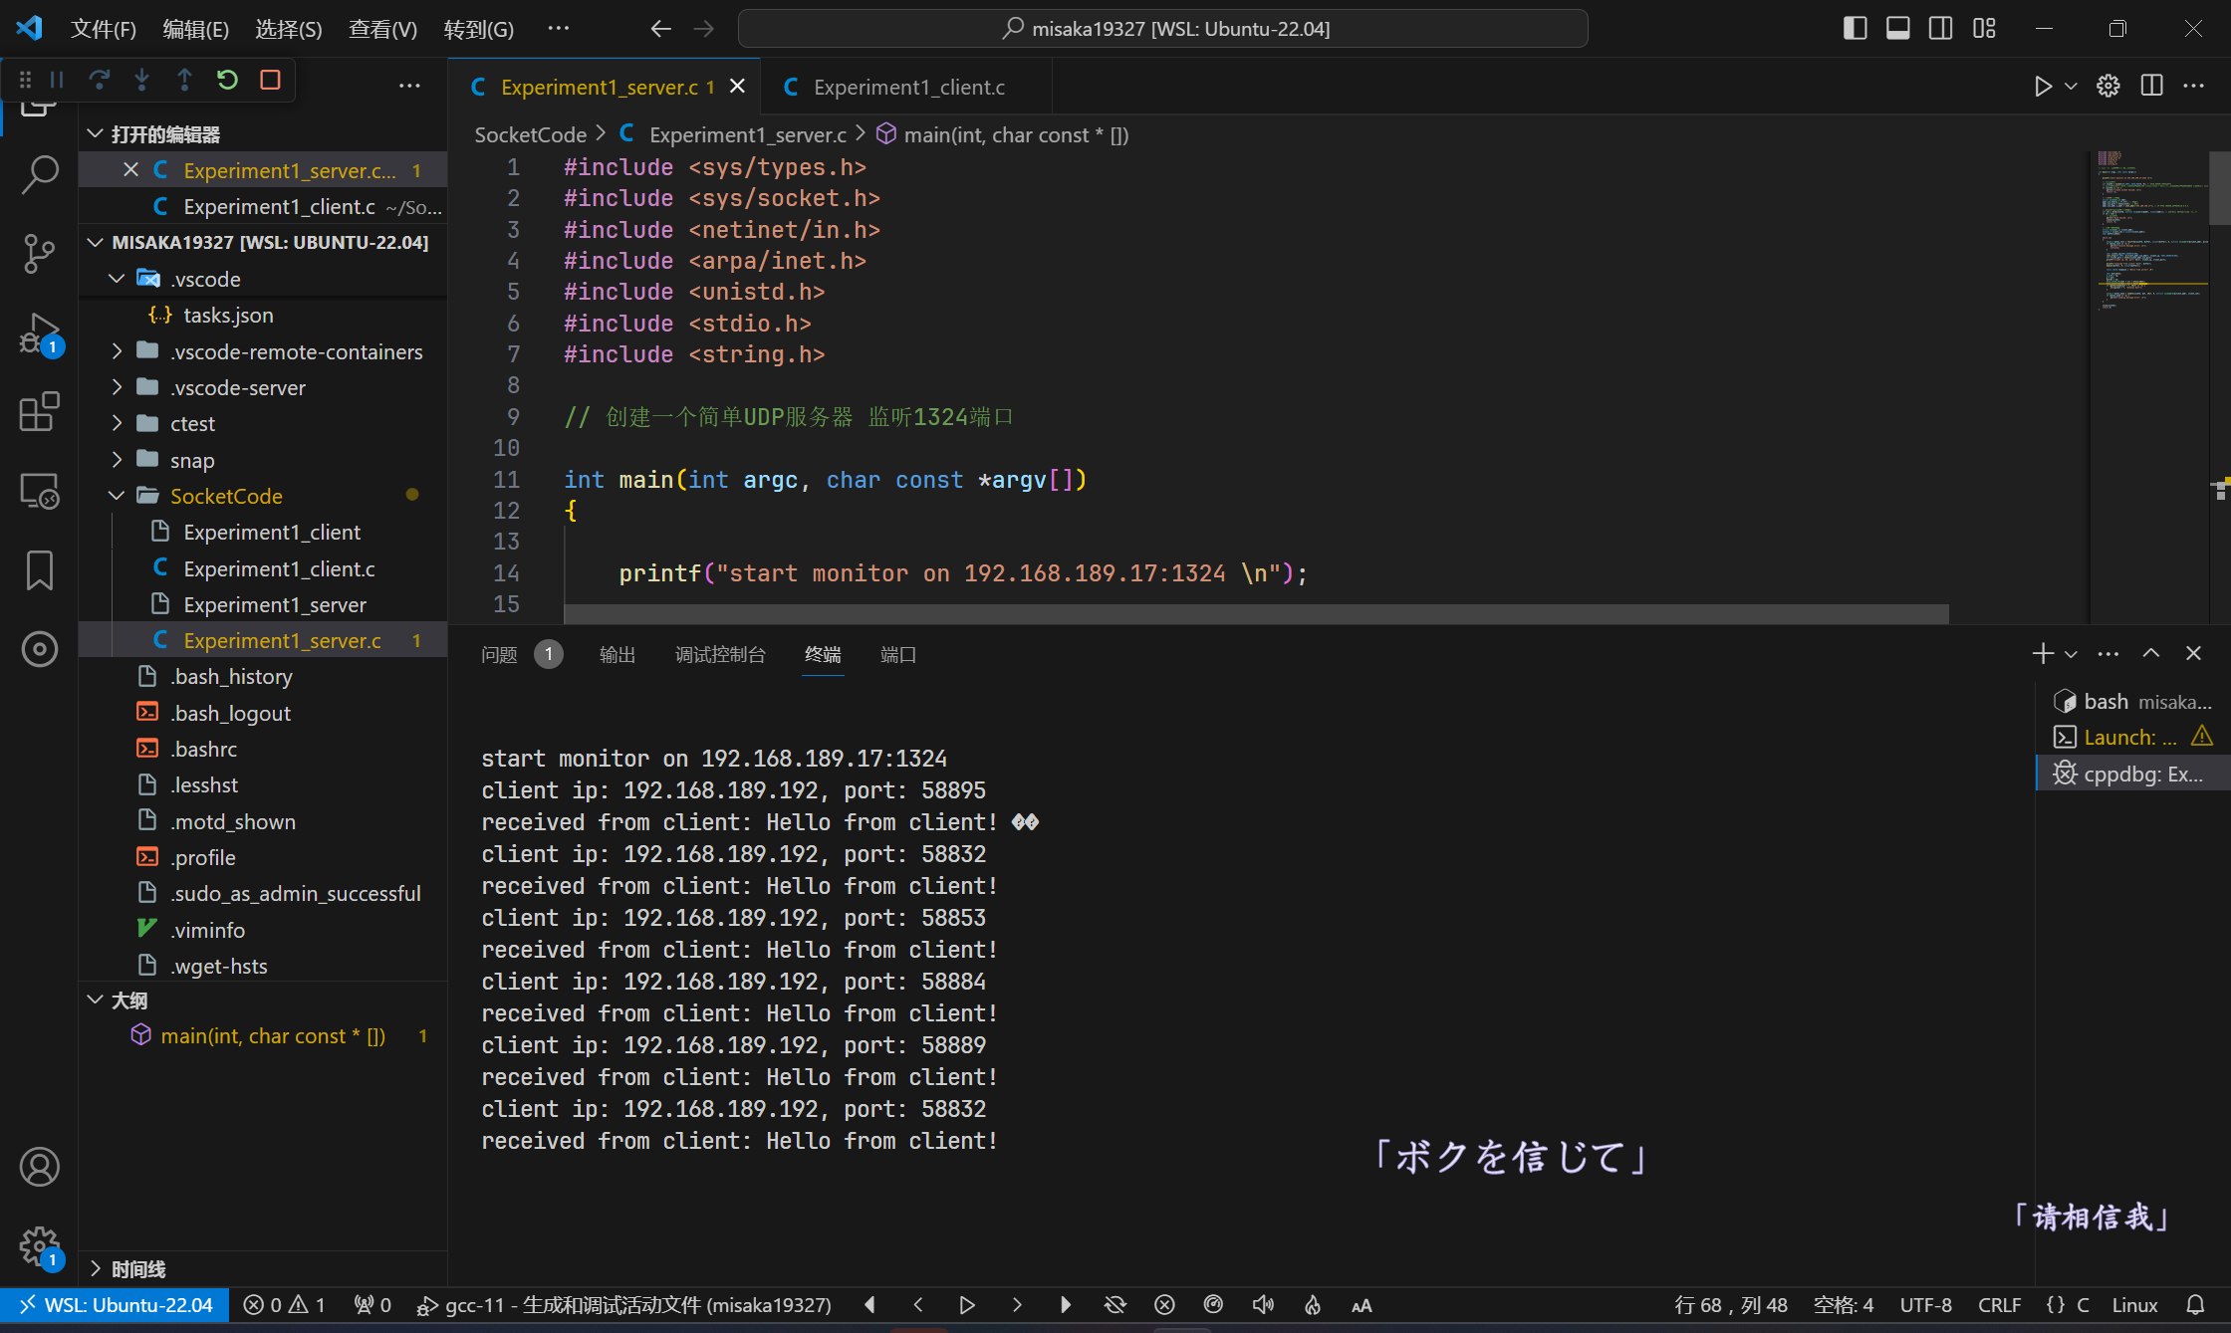This screenshot has height=1333, width=2231.
Task: Open the Extensions view
Action: pyautogui.click(x=40, y=411)
